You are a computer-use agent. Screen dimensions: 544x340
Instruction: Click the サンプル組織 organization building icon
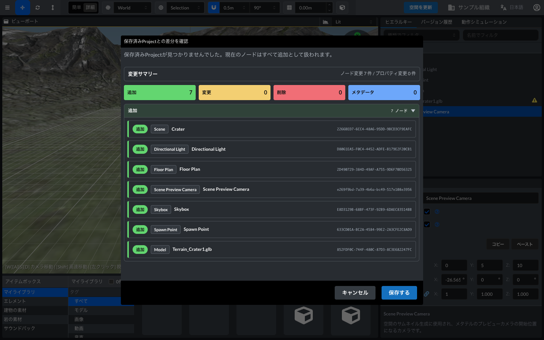point(451,8)
